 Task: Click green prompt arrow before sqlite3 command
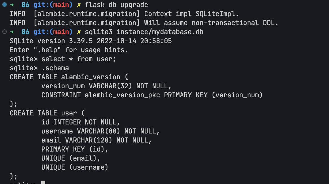click(x=12, y=32)
